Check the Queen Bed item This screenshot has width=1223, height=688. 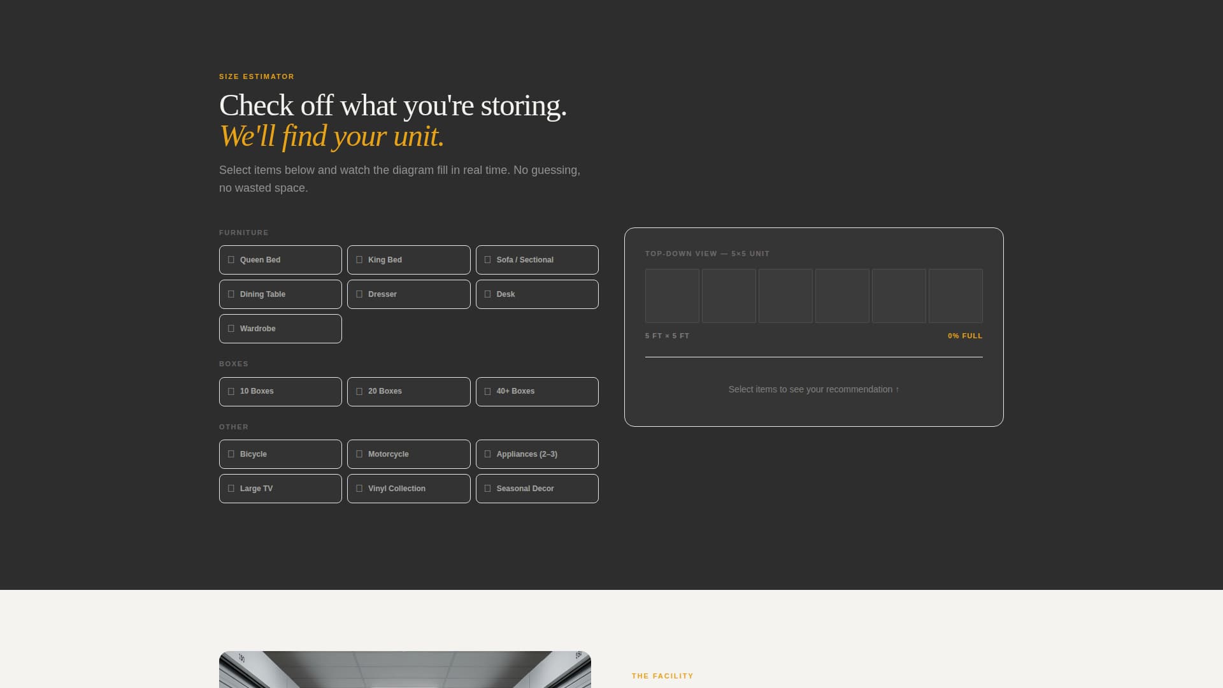point(280,259)
